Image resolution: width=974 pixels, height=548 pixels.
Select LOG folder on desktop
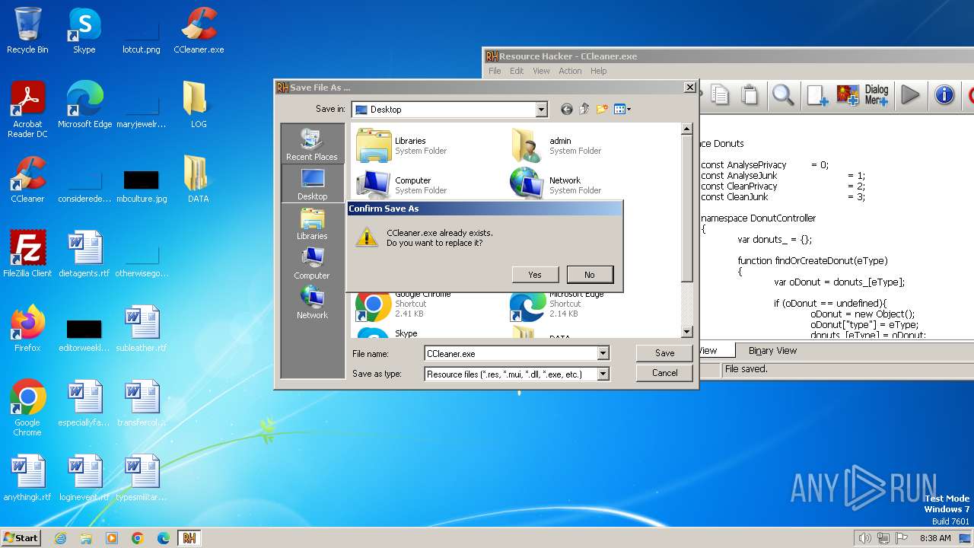click(199, 105)
